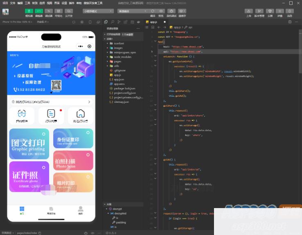The height and width of the screenshot is (235, 302).
Task: Click the Upload (上传) toolbar icon
Action: (249, 11)
